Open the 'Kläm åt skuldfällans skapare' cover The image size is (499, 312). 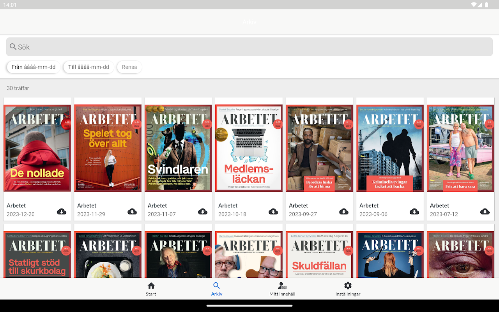390,254
